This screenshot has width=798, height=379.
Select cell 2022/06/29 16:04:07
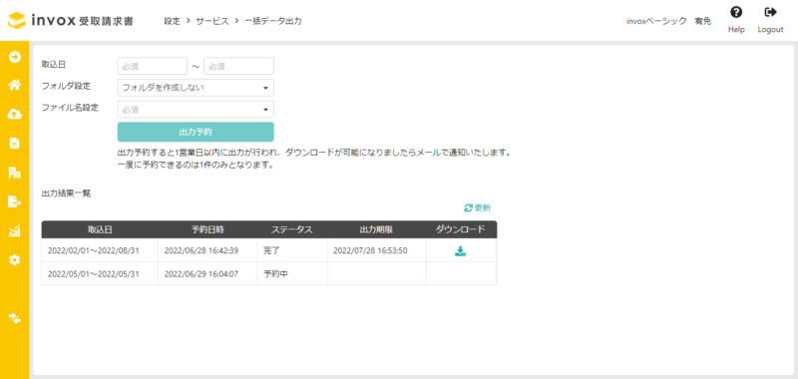[207, 273]
